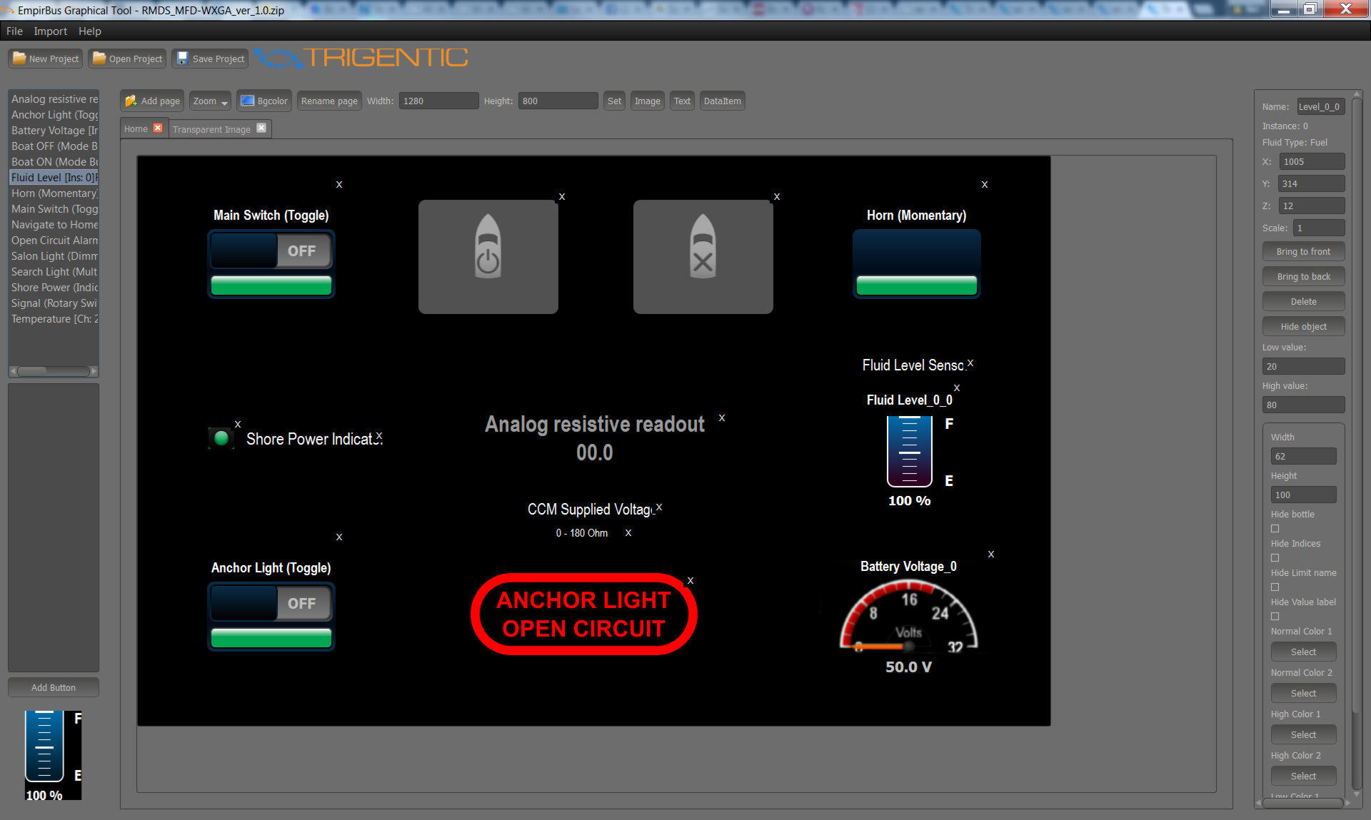
Task: Toggle the Anchor Light OFF switch
Action: (x=271, y=604)
